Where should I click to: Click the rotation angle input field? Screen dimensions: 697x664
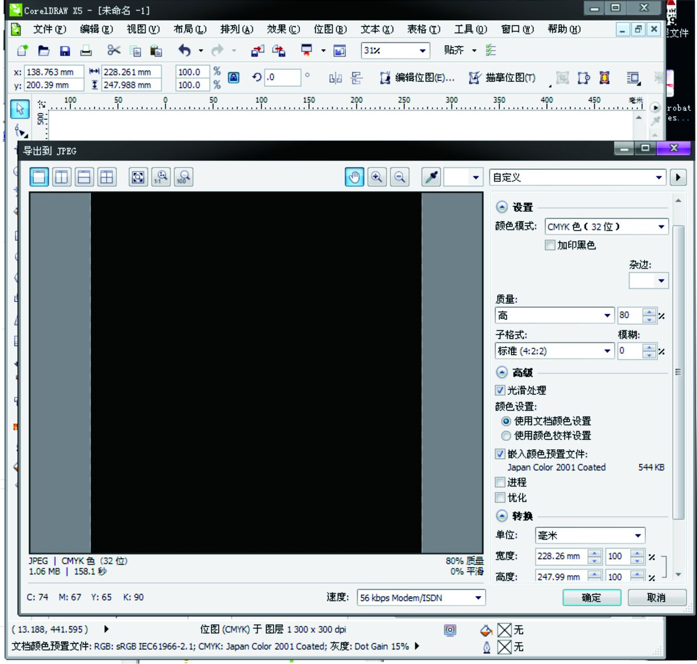[283, 77]
